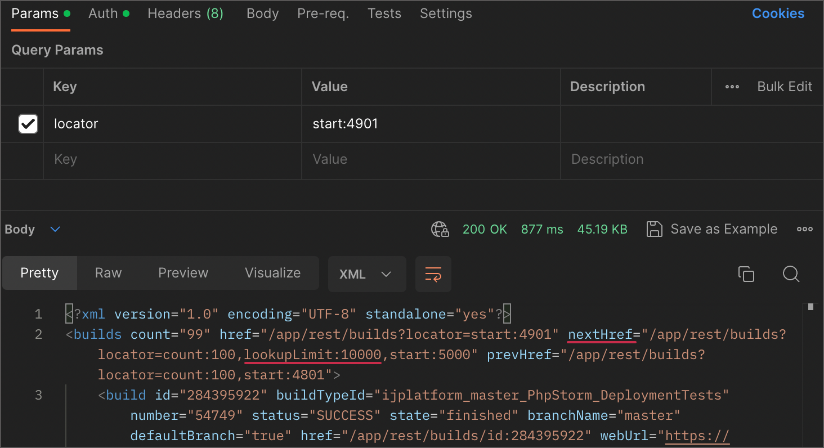Image resolution: width=824 pixels, height=448 pixels.
Task: Click the network/SSL globe icon near 200 OK
Action: (440, 229)
